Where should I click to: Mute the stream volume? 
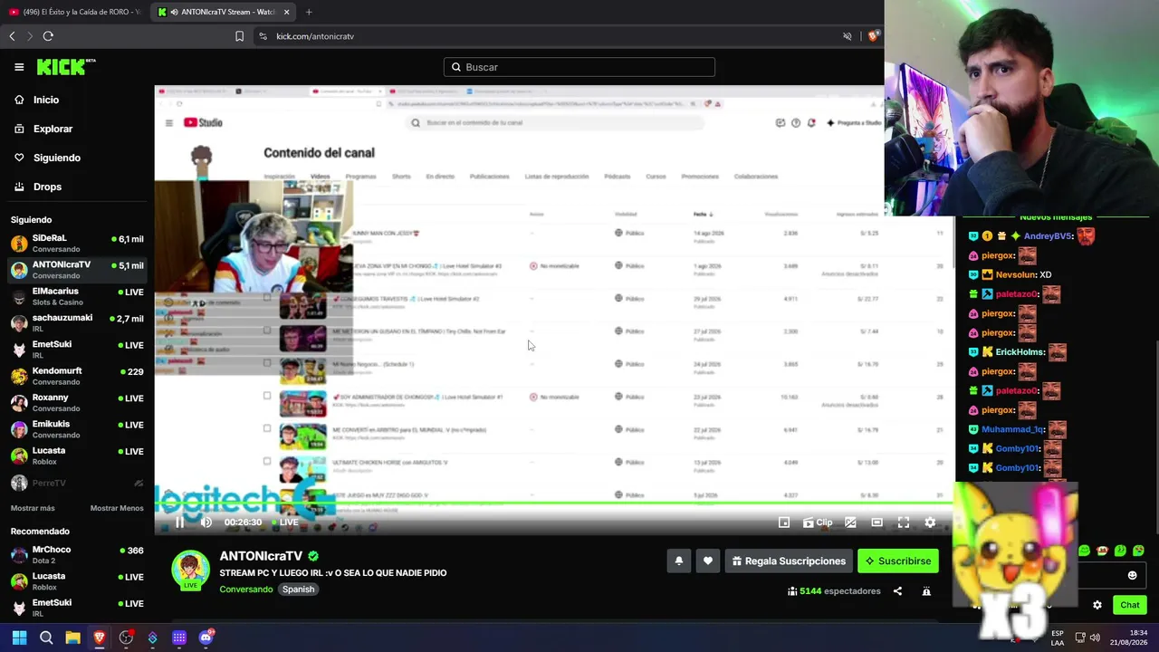206,523
